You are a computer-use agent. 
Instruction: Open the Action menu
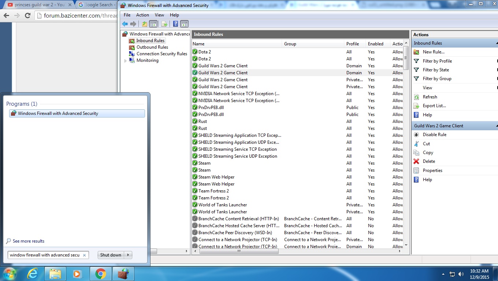pos(142,15)
